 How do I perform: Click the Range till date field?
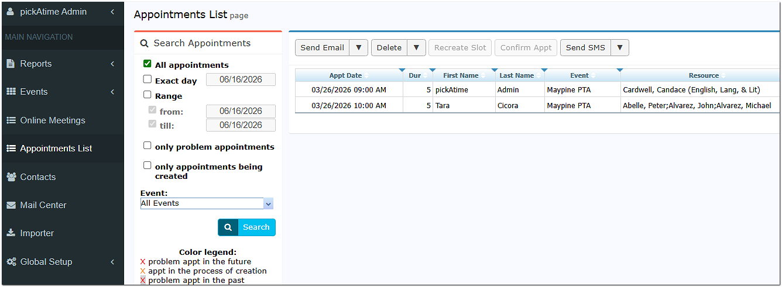pos(241,125)
